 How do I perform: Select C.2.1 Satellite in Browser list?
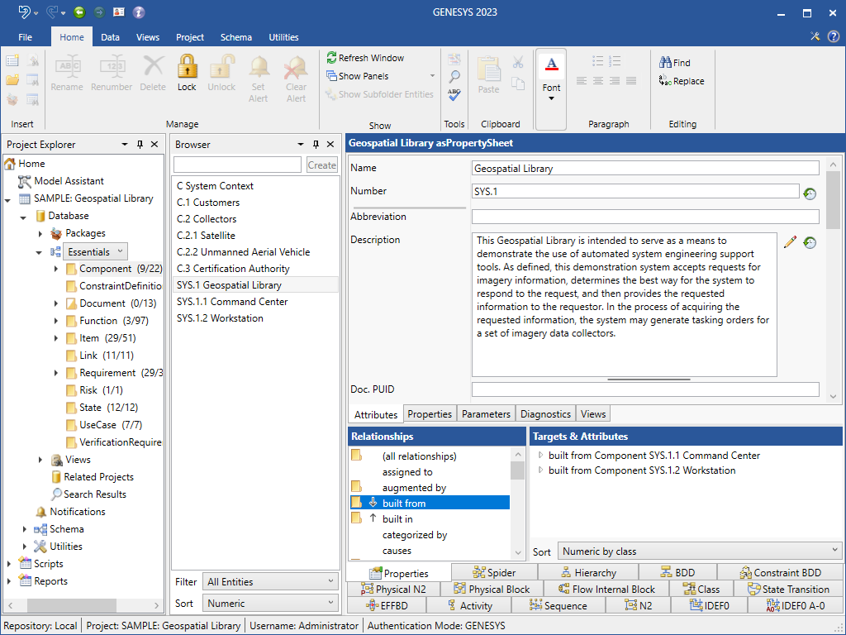tap(255, 236)
